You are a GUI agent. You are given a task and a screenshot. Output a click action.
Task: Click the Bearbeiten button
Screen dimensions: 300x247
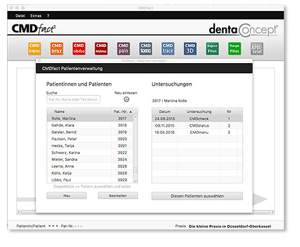[x=118, y=196]
